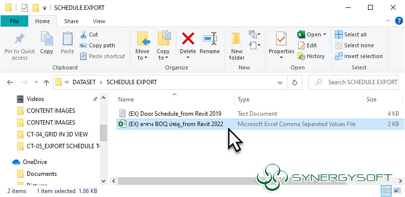Refresh the folder view
The height and width of the screenshot is (197, 405).
click(295, 83)
